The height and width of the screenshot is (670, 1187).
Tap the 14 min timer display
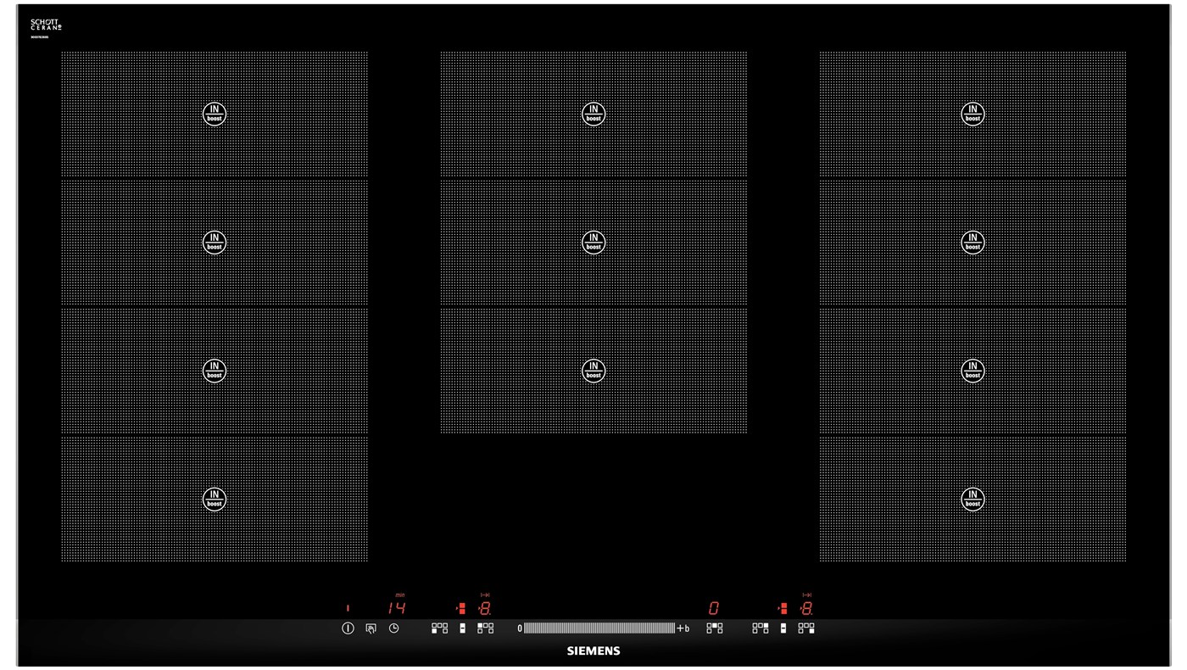coord(397,608)
